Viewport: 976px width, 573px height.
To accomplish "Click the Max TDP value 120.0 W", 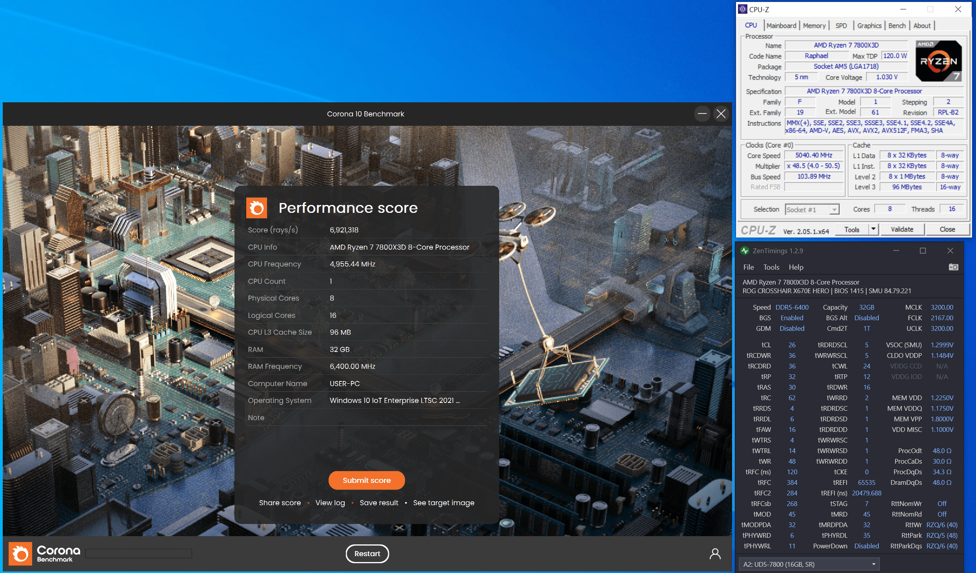I will pos(895,56).
